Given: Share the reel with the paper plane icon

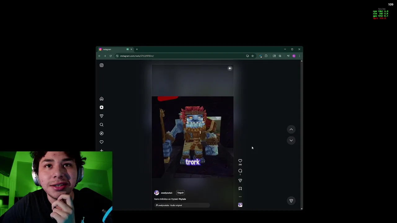Looking at the screenshot, I should [240, 181].
